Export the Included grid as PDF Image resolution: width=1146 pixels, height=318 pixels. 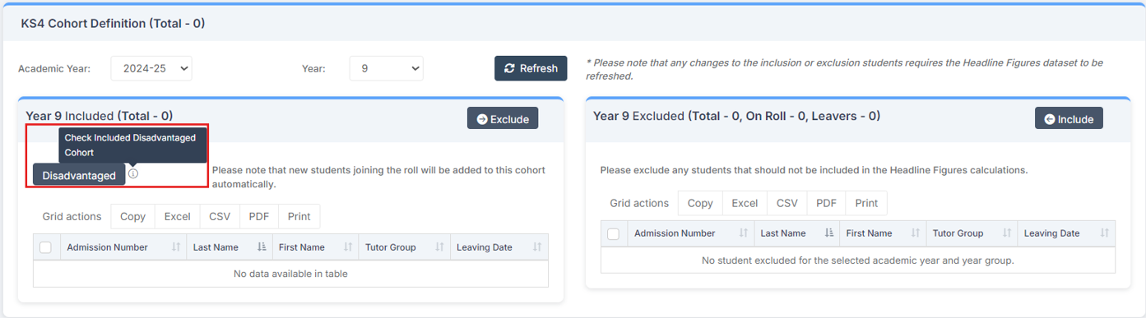point(259,216)
